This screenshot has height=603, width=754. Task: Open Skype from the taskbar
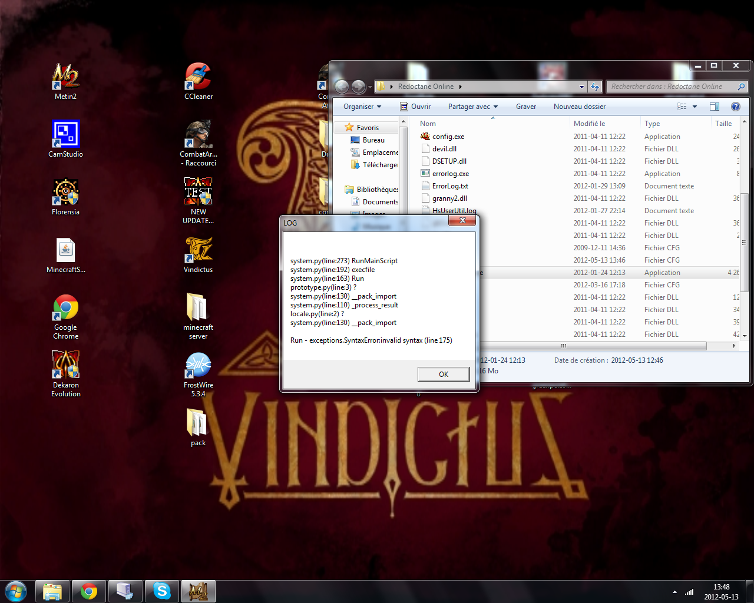pos(162,591)
